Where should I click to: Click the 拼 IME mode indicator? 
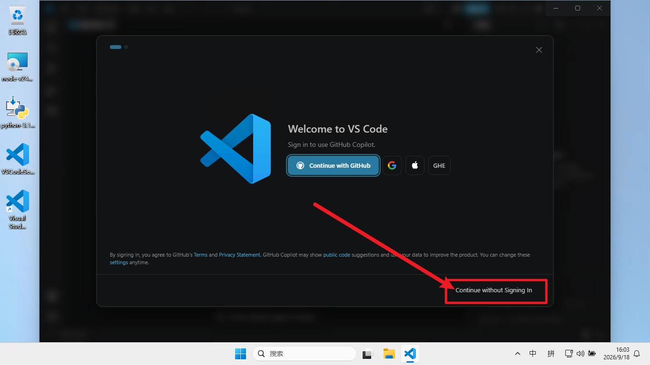551,354
